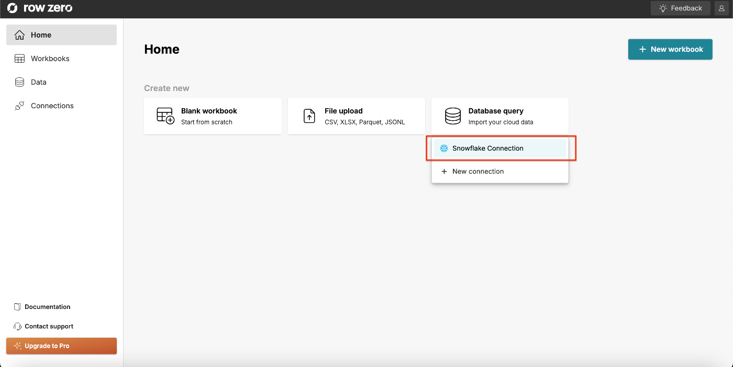Viewport: 733px width, 367px height.
Task: Click the Connections plug icon
Action: tap(20, 106)
